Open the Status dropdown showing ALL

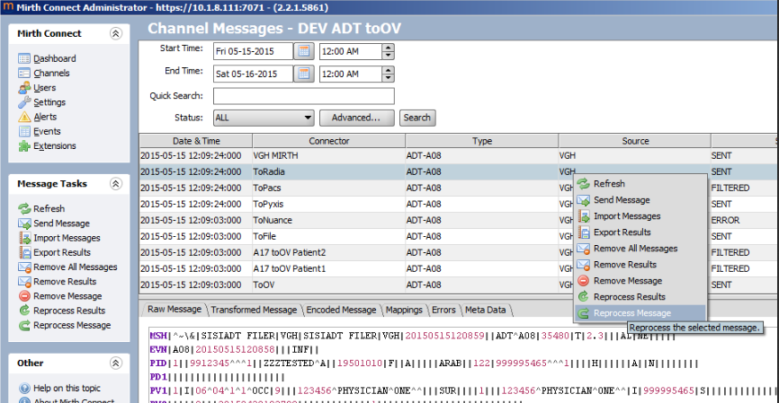tap(264, 118)
